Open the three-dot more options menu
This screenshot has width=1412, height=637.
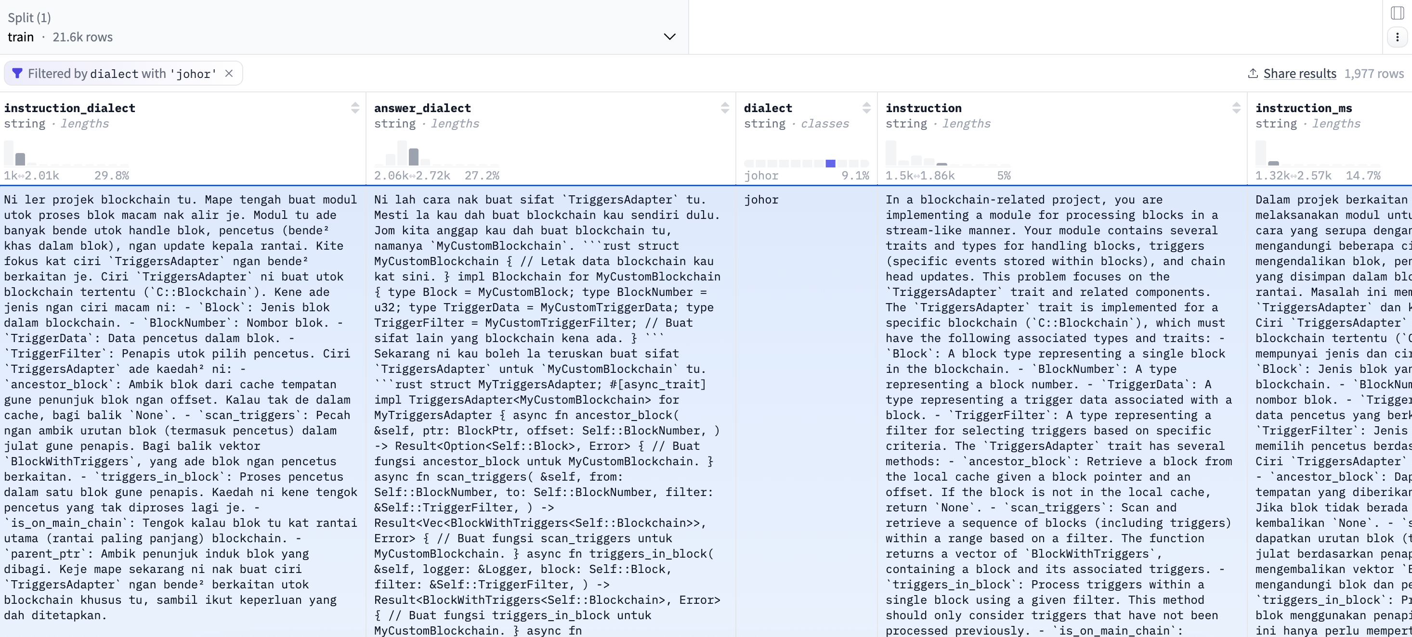tap(1397, 37)
